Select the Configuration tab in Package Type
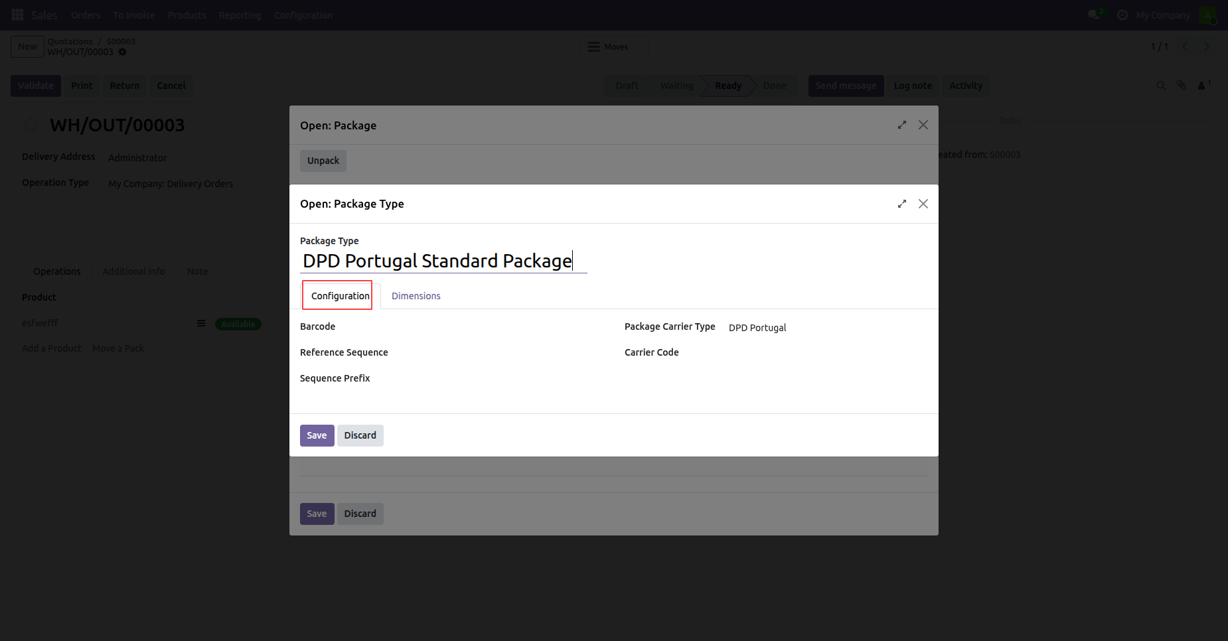The height and width of the screenshot is (641, 1228). pyautogui.click(x=341, y=296)
